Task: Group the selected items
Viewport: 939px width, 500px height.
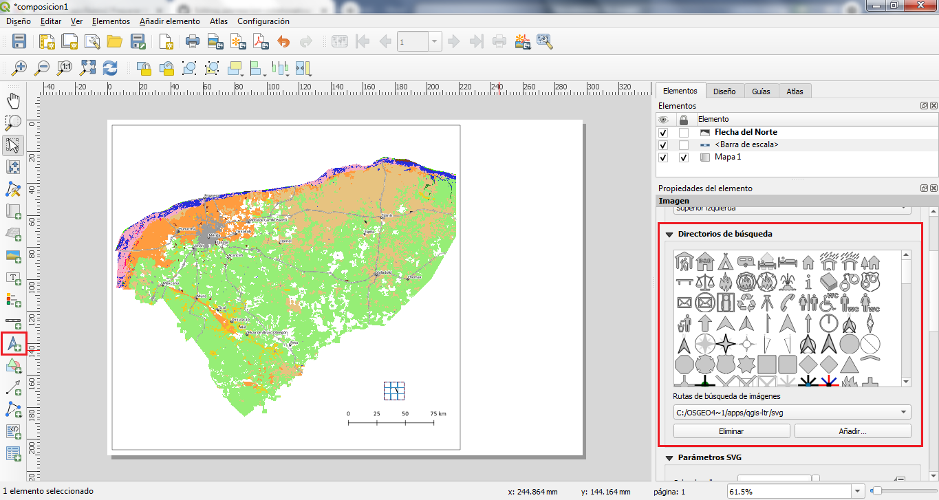Action: coord(189,68)
